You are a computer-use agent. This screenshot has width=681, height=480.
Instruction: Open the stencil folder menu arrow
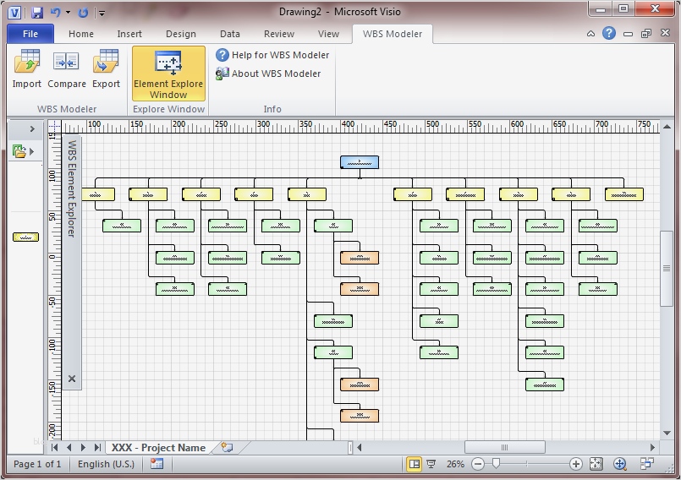31,151
